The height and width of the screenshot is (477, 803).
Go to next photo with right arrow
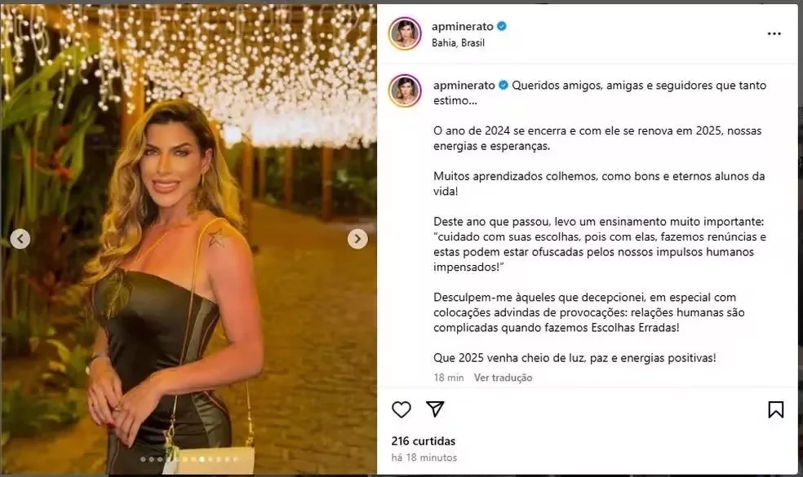pos(357,239)
